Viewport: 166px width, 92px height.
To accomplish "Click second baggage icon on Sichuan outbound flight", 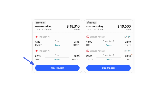I will coord(129,37).
